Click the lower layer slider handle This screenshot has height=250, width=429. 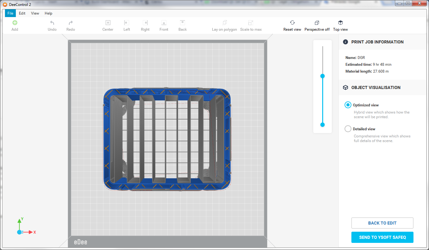[x=323, y=125]
